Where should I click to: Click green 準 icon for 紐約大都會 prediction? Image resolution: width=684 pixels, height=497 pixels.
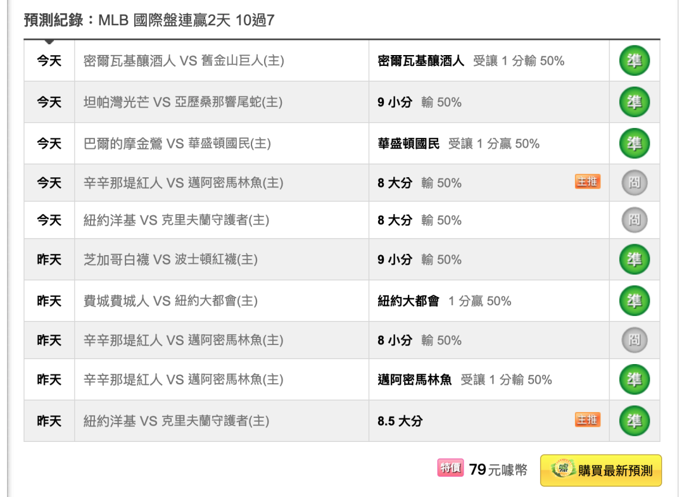[634, 301]
